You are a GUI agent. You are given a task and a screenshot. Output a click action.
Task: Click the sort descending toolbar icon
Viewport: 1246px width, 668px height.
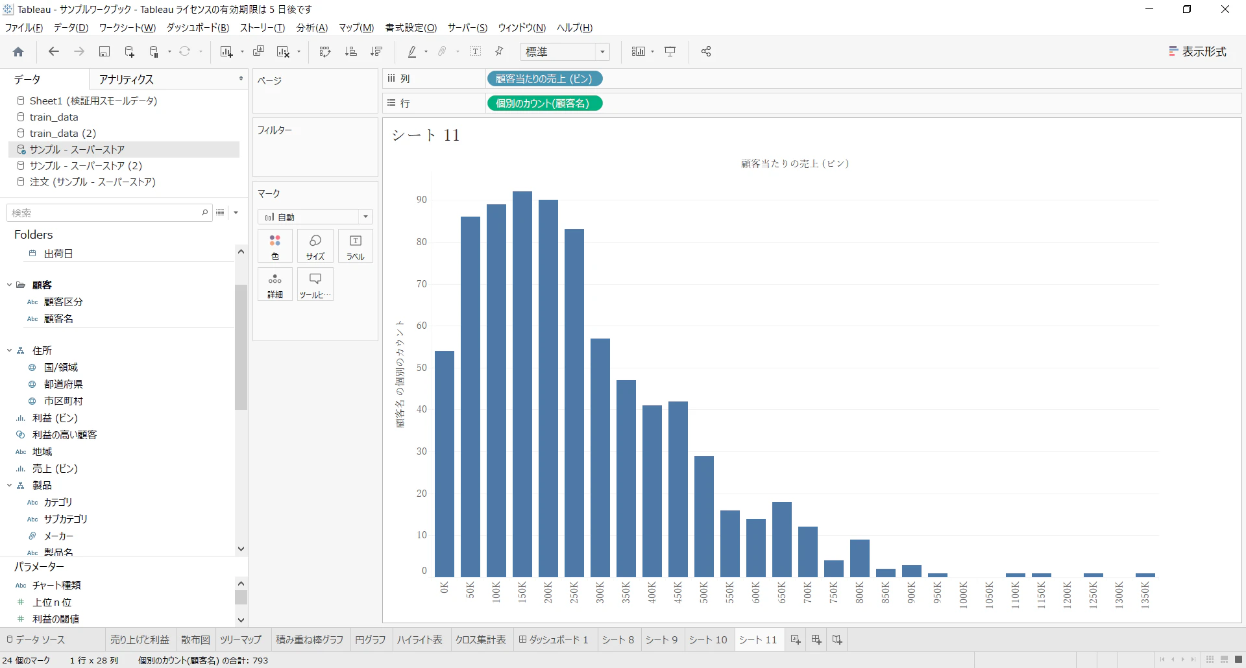376,51
